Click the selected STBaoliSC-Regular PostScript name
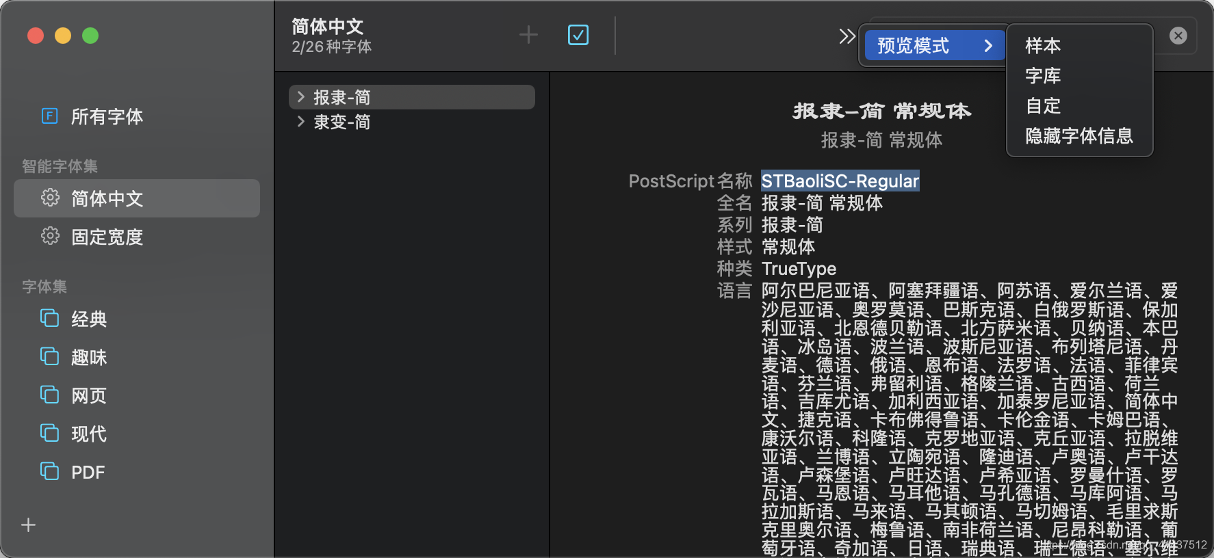 pos(840,181)
